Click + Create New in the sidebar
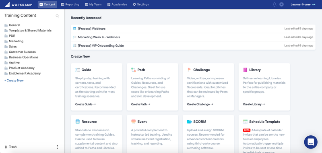 click(14, 81)
